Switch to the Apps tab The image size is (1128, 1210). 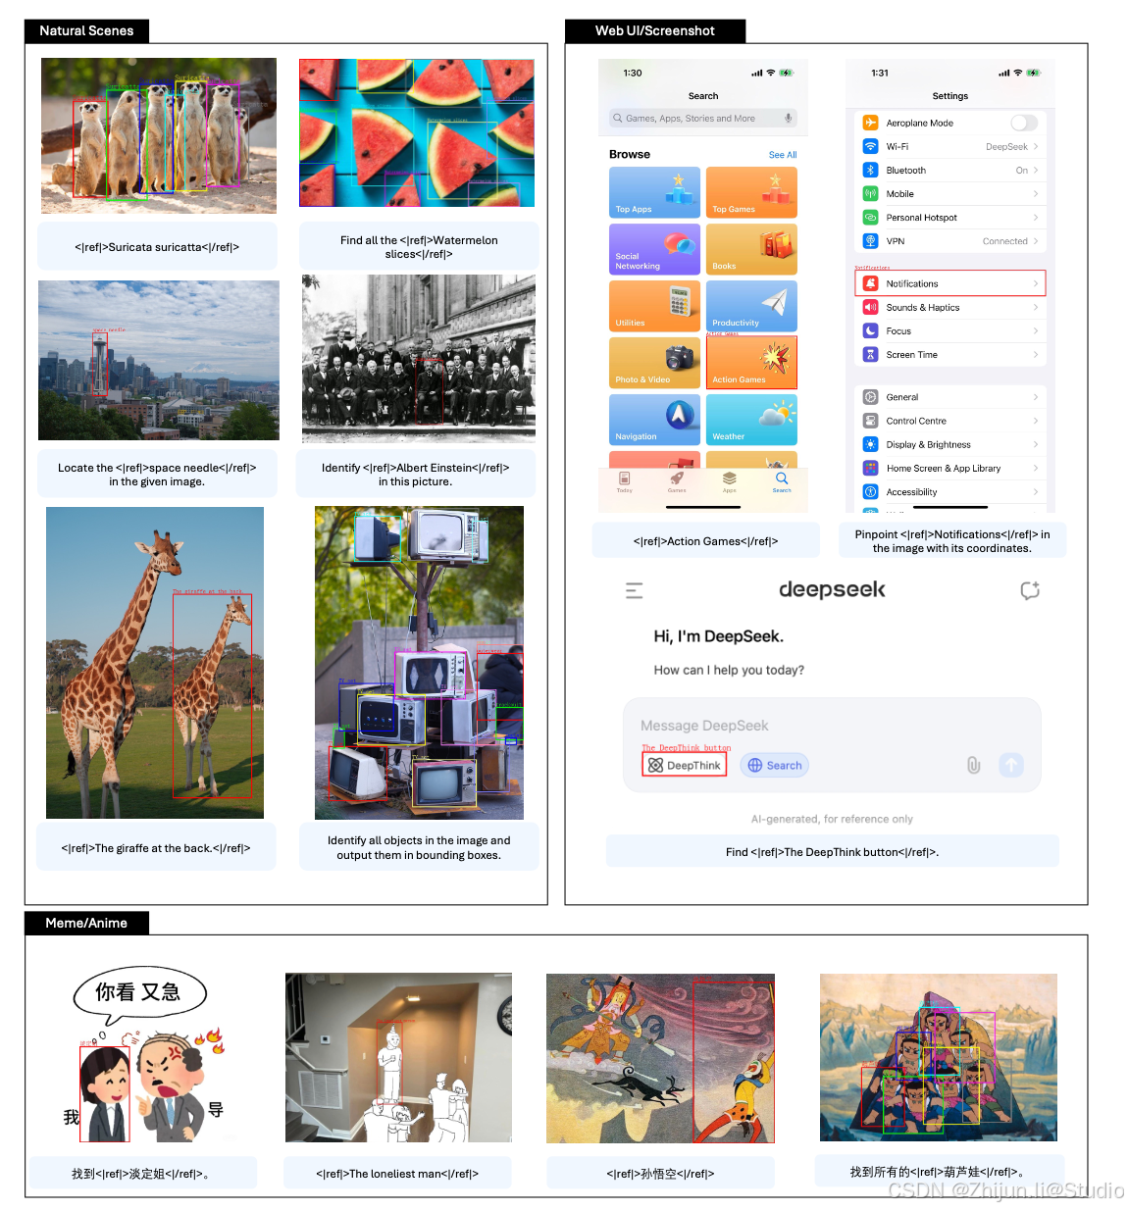pyautogui.click(x=729, y=482)
